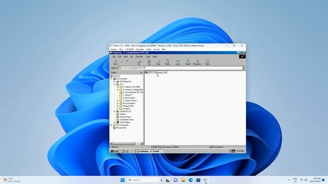
Task: Open Microsoft Edge from the taskbar
Action: click(191, 180)
